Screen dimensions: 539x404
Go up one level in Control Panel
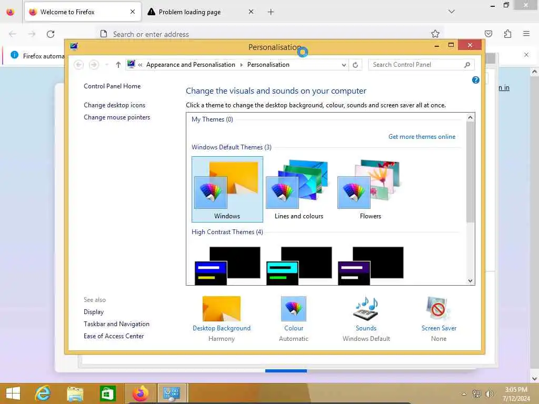[118, 65]
